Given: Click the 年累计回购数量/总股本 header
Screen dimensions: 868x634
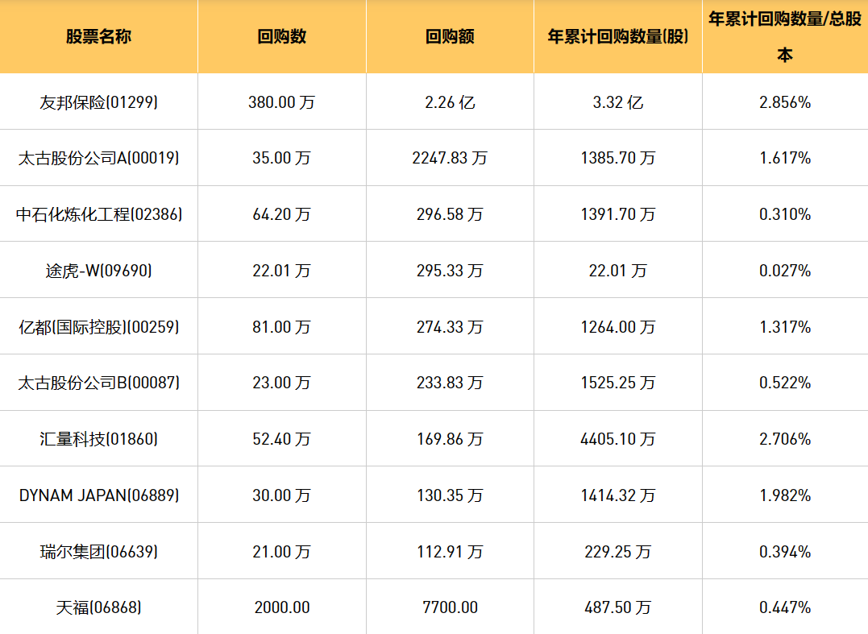Looking at the screenshot, I should coord(785,37).
